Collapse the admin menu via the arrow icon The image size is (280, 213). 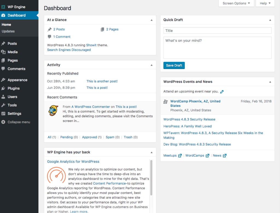pyautogui.click(x=4, y=122)
